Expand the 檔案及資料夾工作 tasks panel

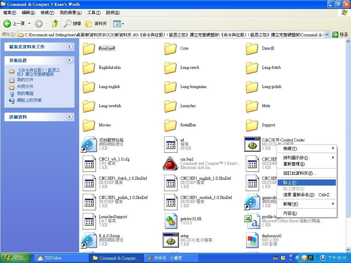(x=70, y=47)
